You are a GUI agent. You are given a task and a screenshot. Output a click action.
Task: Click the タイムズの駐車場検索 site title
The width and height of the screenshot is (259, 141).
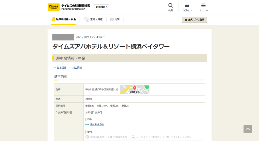pos(76,6)
